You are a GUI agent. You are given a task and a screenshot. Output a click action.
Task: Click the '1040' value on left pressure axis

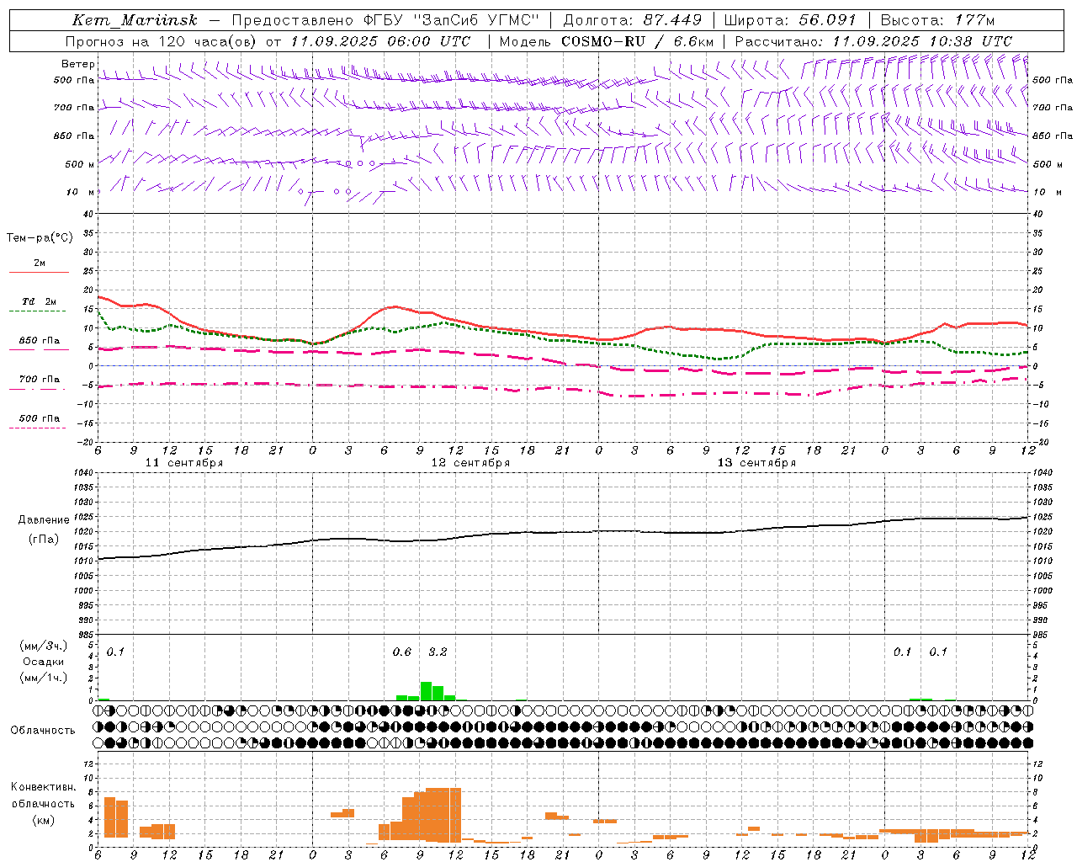83,473
